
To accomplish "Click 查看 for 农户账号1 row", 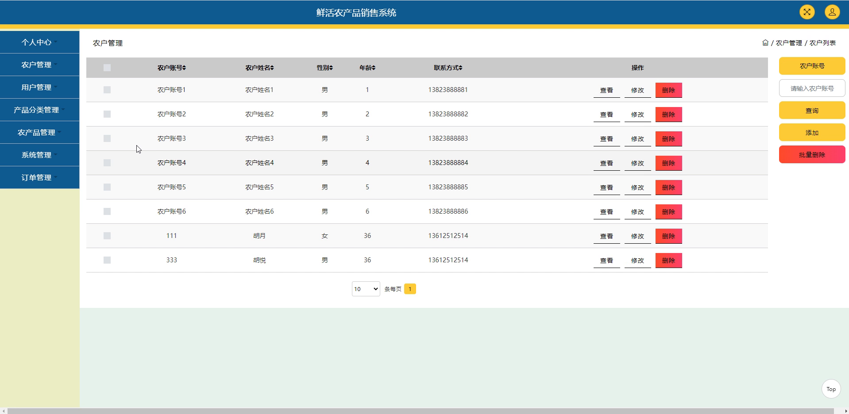I will click(606, 90).
